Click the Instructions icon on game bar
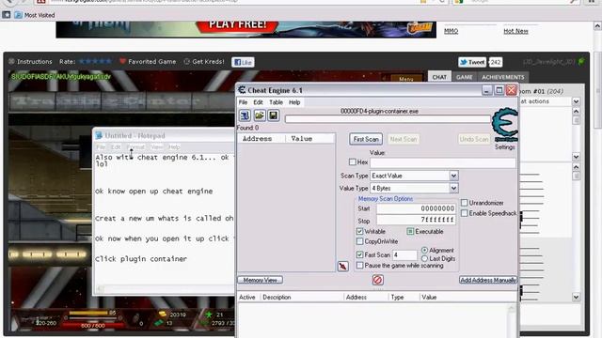 point(11,61)
